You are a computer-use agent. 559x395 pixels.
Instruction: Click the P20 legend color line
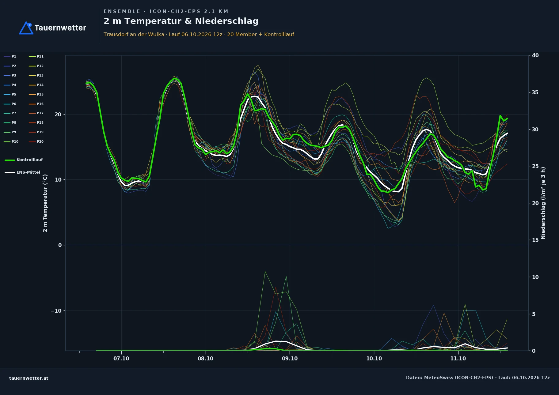32,141
